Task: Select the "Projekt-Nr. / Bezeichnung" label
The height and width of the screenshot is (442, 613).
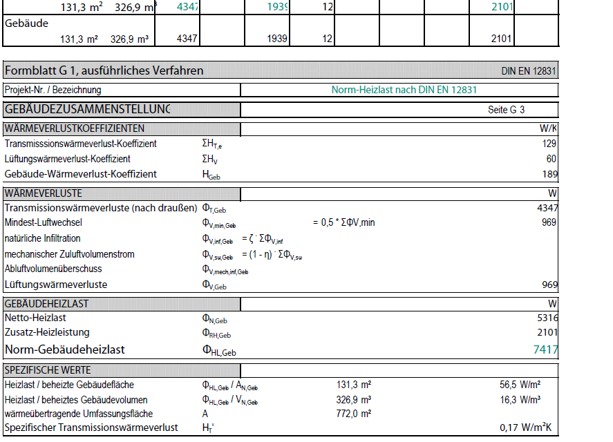Action: [x=53, y=90]
